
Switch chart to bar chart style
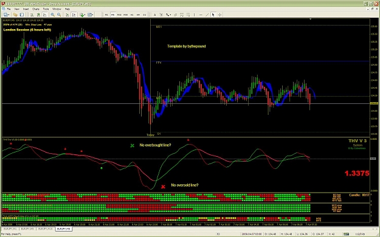click(32, 15)
